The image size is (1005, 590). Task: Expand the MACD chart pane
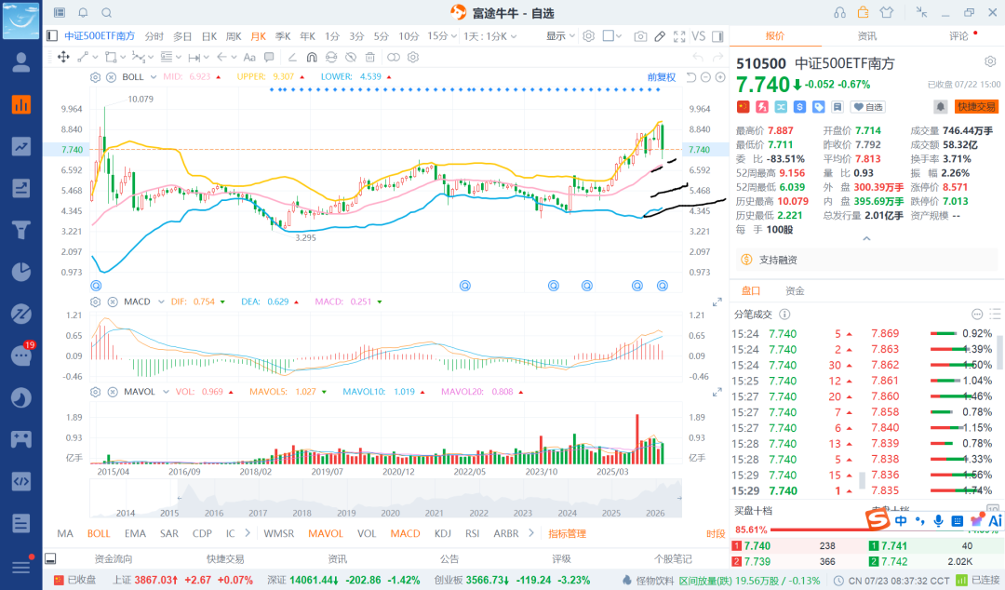(717, 302)
